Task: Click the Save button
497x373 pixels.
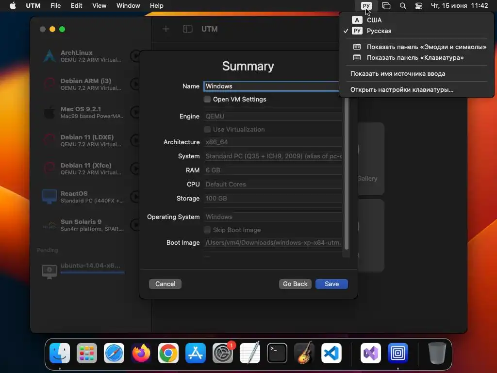Action: coord(331,284)
